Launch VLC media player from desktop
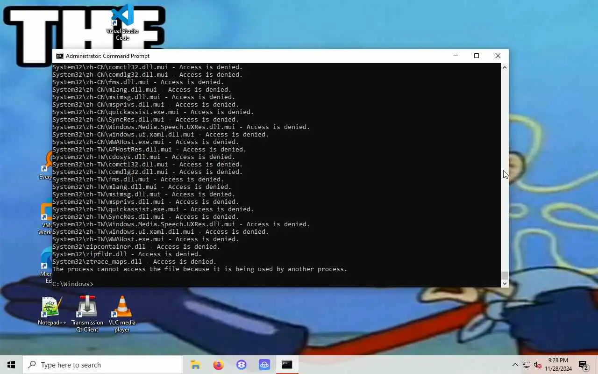The width and height of the screenshot is (598, 374). click(122, 314)
